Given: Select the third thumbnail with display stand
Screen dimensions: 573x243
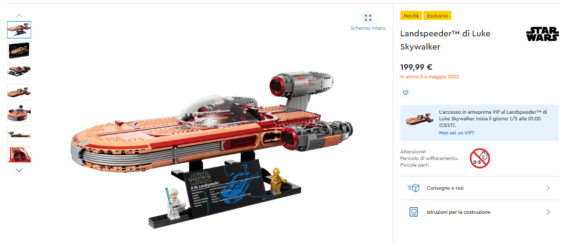Looking at the screenshot, I should pyautogui.click(x=19, y=71).
